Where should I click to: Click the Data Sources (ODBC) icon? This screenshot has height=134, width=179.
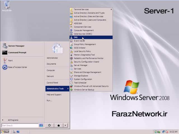[71, 34]
